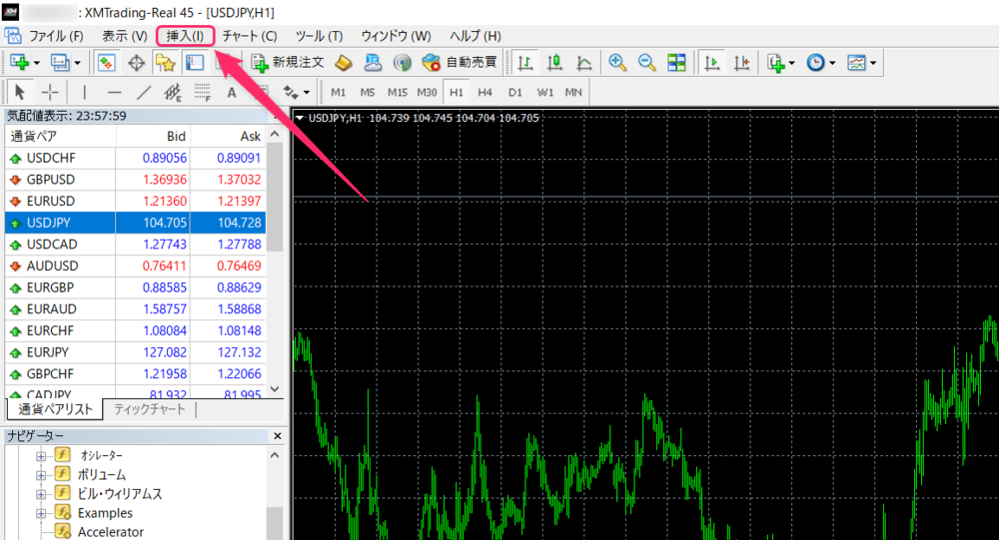The height and width of the screenshot is (540, 999).
Task: Expand the ビル・ウィリアムス tree node
Action: [x=41, y=494]
